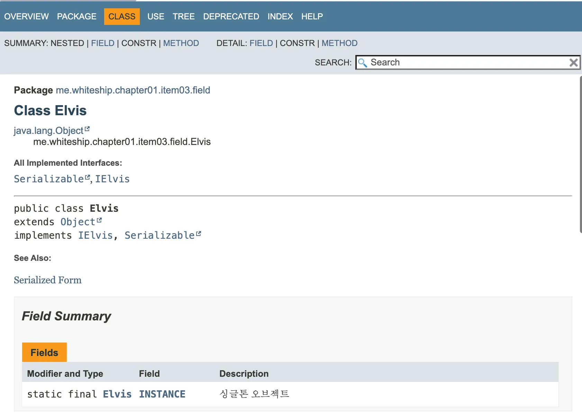The height and width of the screenshot is (420, 582).
Task: Click the 'Field' column header
Action: click(149, 374)
